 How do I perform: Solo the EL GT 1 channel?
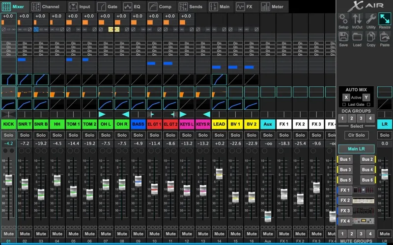coord(154,135)
